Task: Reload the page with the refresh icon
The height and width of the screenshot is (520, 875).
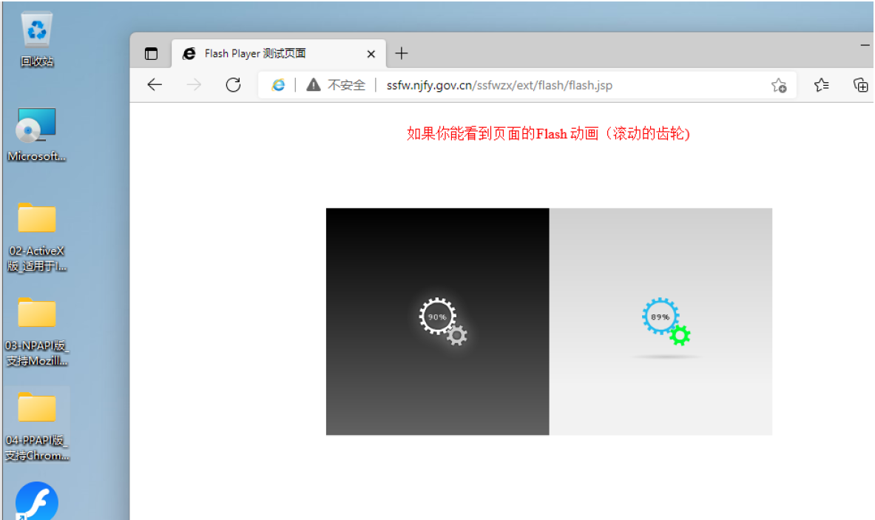Action: pos(233,84)
